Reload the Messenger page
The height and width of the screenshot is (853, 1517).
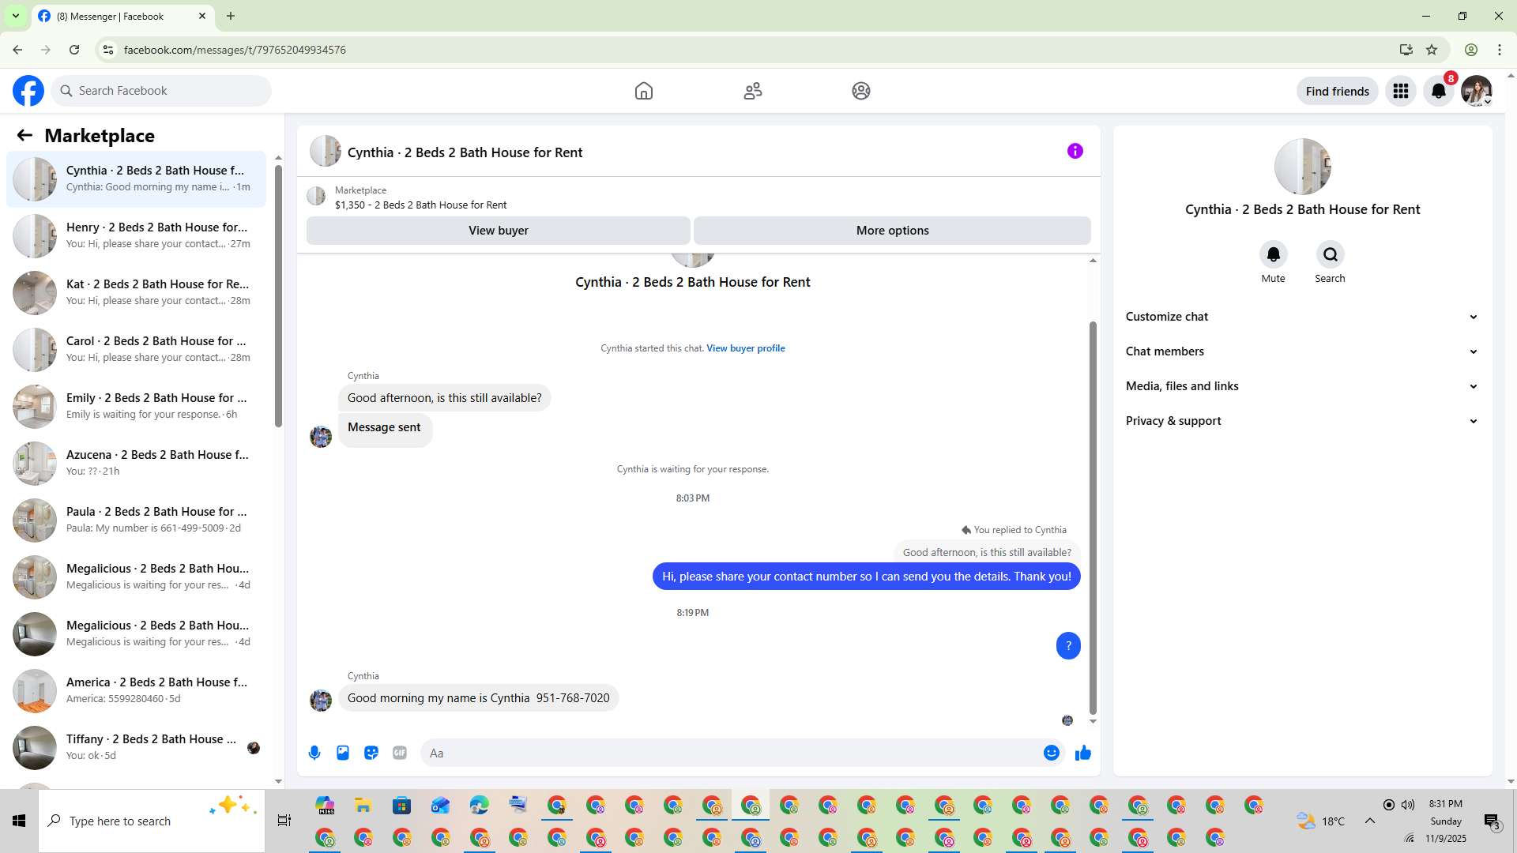(74, 50)
